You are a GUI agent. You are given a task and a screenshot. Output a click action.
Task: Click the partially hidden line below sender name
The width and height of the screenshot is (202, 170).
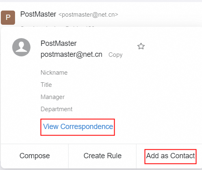click(58, 27)
